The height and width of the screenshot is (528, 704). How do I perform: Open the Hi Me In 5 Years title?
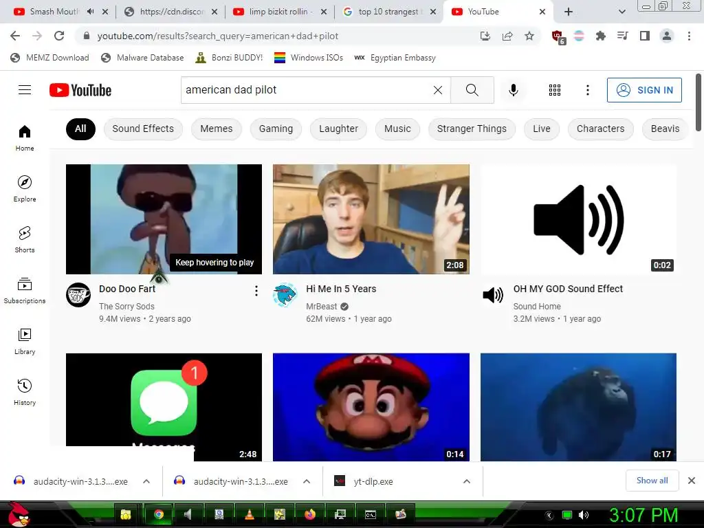click(341, 289)
